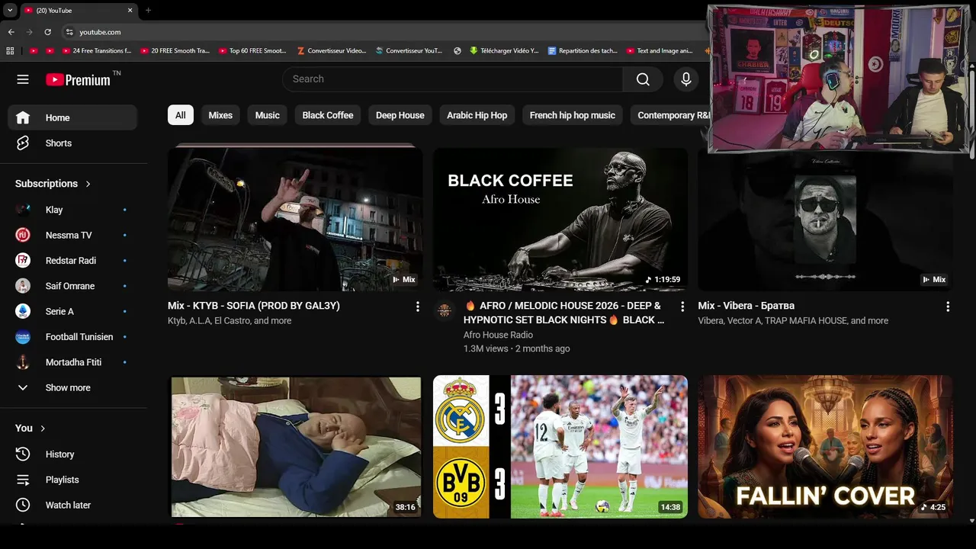Image resolution: width=976 pixels, height=549 pixels.
Task: Open Football Tunisien subscription
Action: [x=72, y=337]
